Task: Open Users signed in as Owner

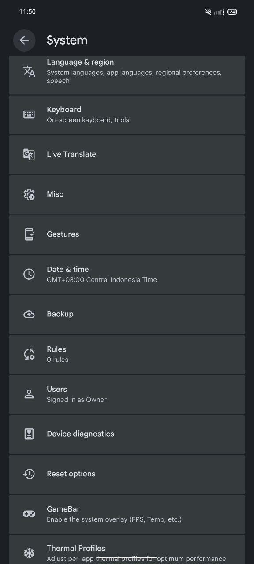Action: click(127, 394)
